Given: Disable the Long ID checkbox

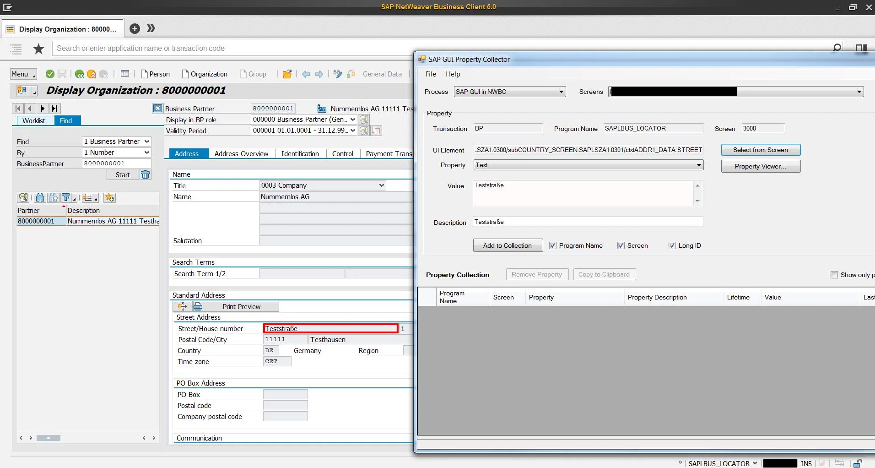Looking at the screenshot, I should click(672, 245).
